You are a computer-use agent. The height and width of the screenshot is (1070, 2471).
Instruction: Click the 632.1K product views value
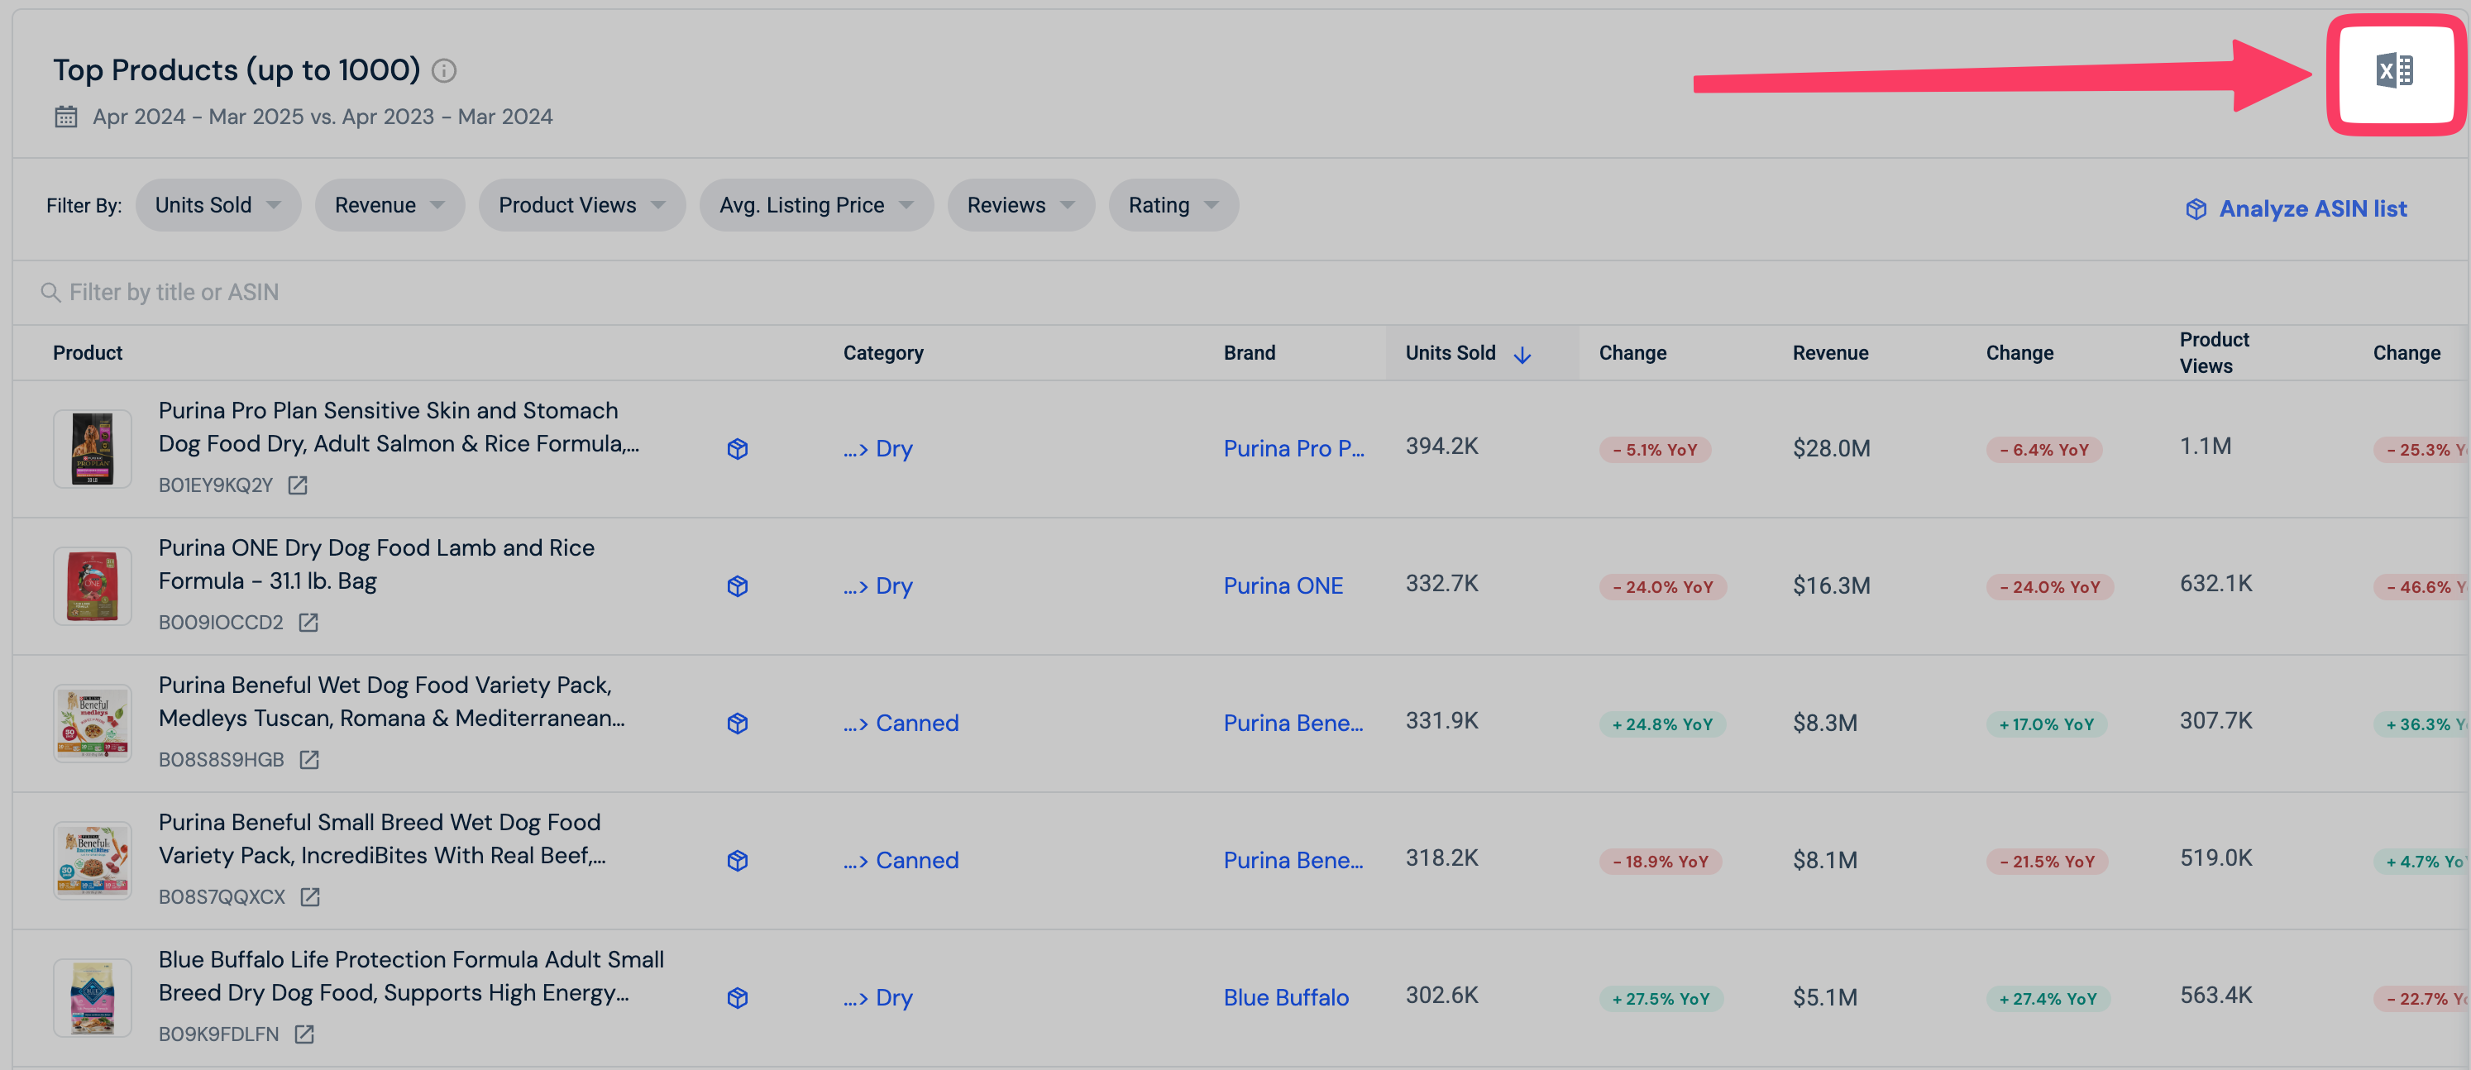pyautogui.click(x=2215, y=583)
